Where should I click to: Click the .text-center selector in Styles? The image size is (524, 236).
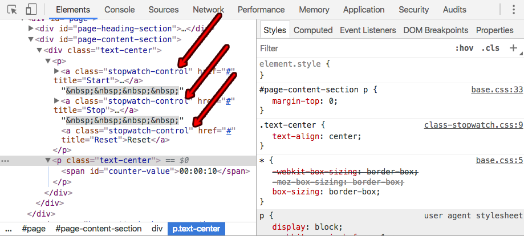[x=288, y=125]
